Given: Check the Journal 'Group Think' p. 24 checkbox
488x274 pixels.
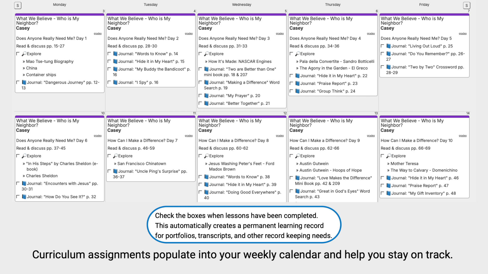Looking at the screenshot, I should pyautogui.click(x=292, y=91).
